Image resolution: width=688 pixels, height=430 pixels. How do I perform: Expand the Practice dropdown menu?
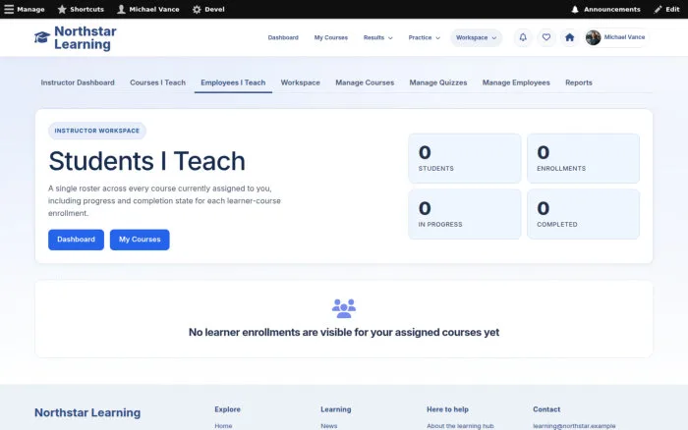(424, 37)
